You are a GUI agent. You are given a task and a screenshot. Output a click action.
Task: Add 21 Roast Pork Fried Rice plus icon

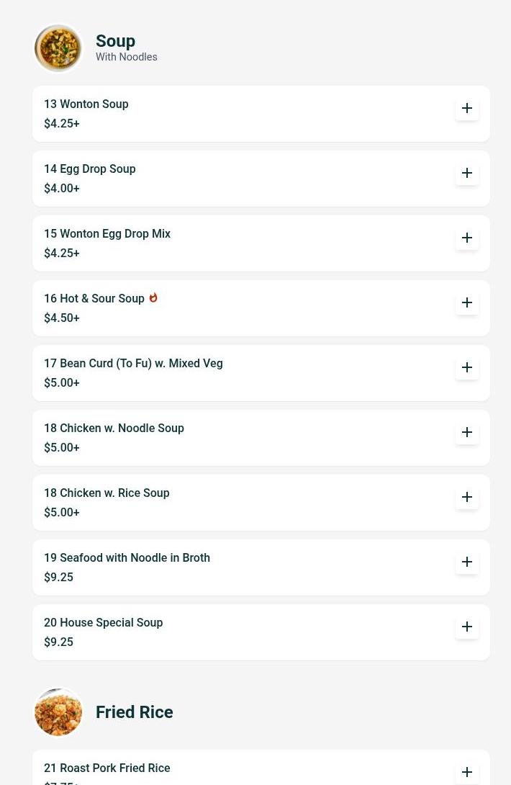(466, 773)
